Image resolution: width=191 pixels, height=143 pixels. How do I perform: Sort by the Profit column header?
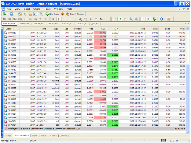pyautogui.click(x=178, y=29)
